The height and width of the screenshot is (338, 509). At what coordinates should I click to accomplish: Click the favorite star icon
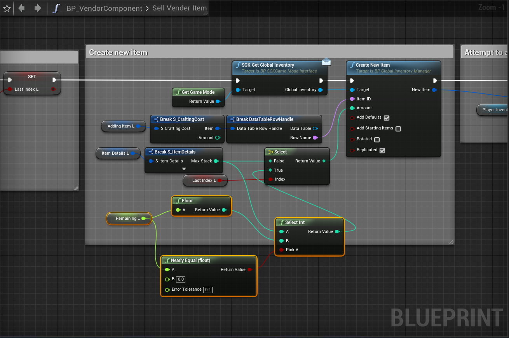[x=7, y=8]
